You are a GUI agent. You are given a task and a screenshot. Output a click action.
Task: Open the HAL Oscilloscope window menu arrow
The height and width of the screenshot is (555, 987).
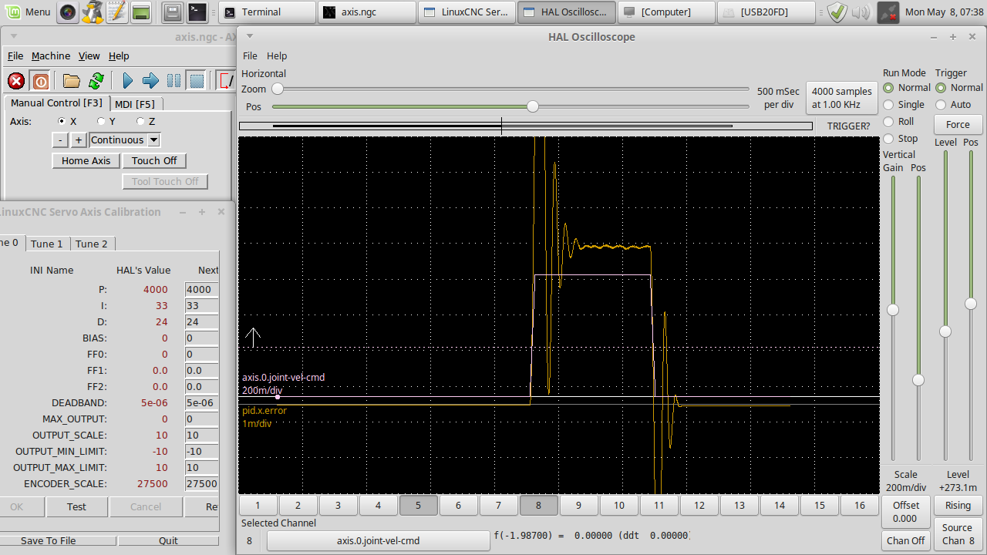click(x=249, y=36)
